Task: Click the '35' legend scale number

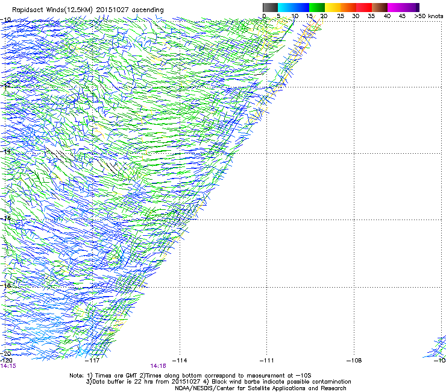Action: coord(371,16)
